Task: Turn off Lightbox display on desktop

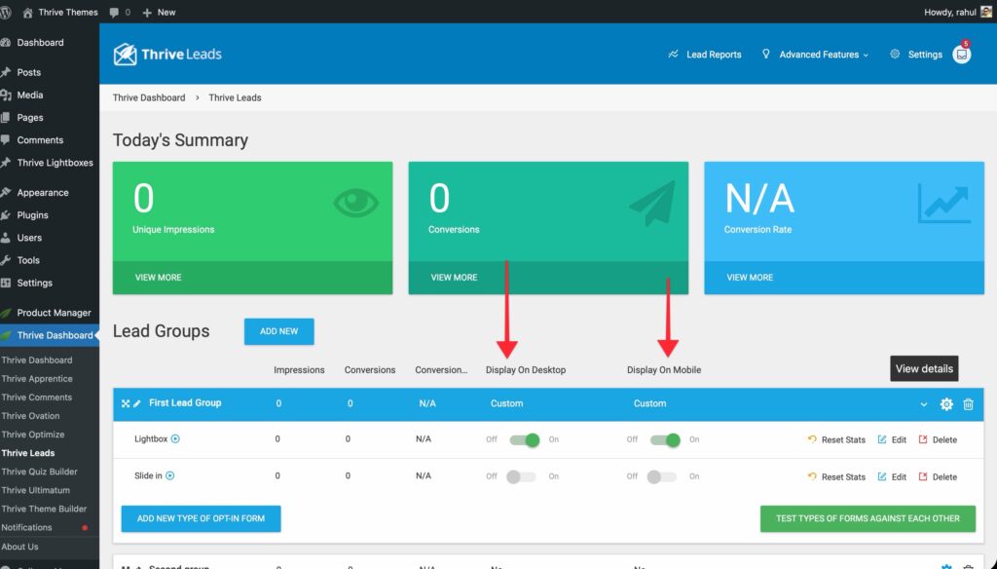Action: coord(524,440)
